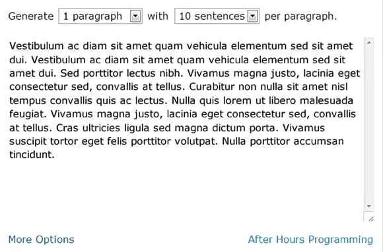Open the More Options link

point(42,239)
